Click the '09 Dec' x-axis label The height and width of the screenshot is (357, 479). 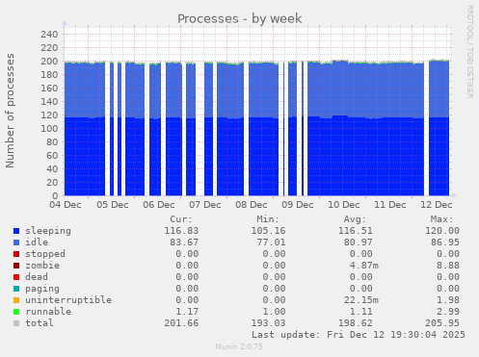[x=298, y=205]
